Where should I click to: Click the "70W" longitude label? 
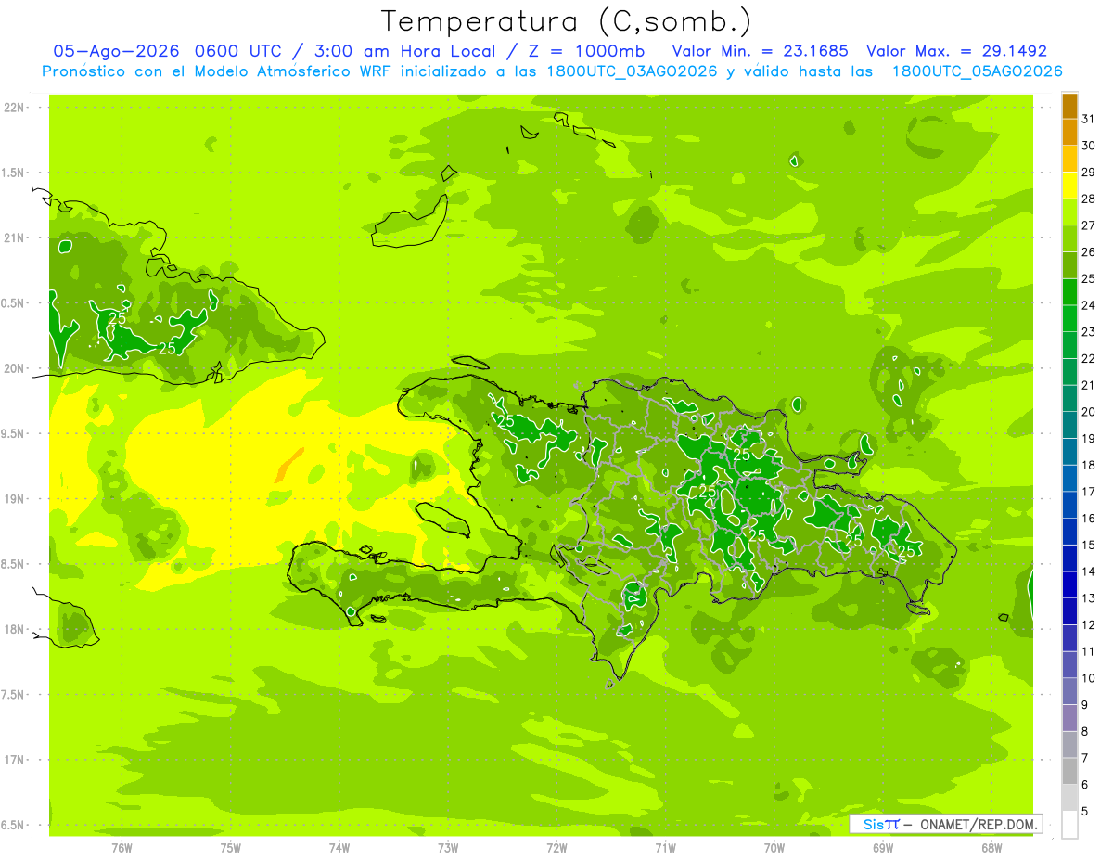coord(774,847)
